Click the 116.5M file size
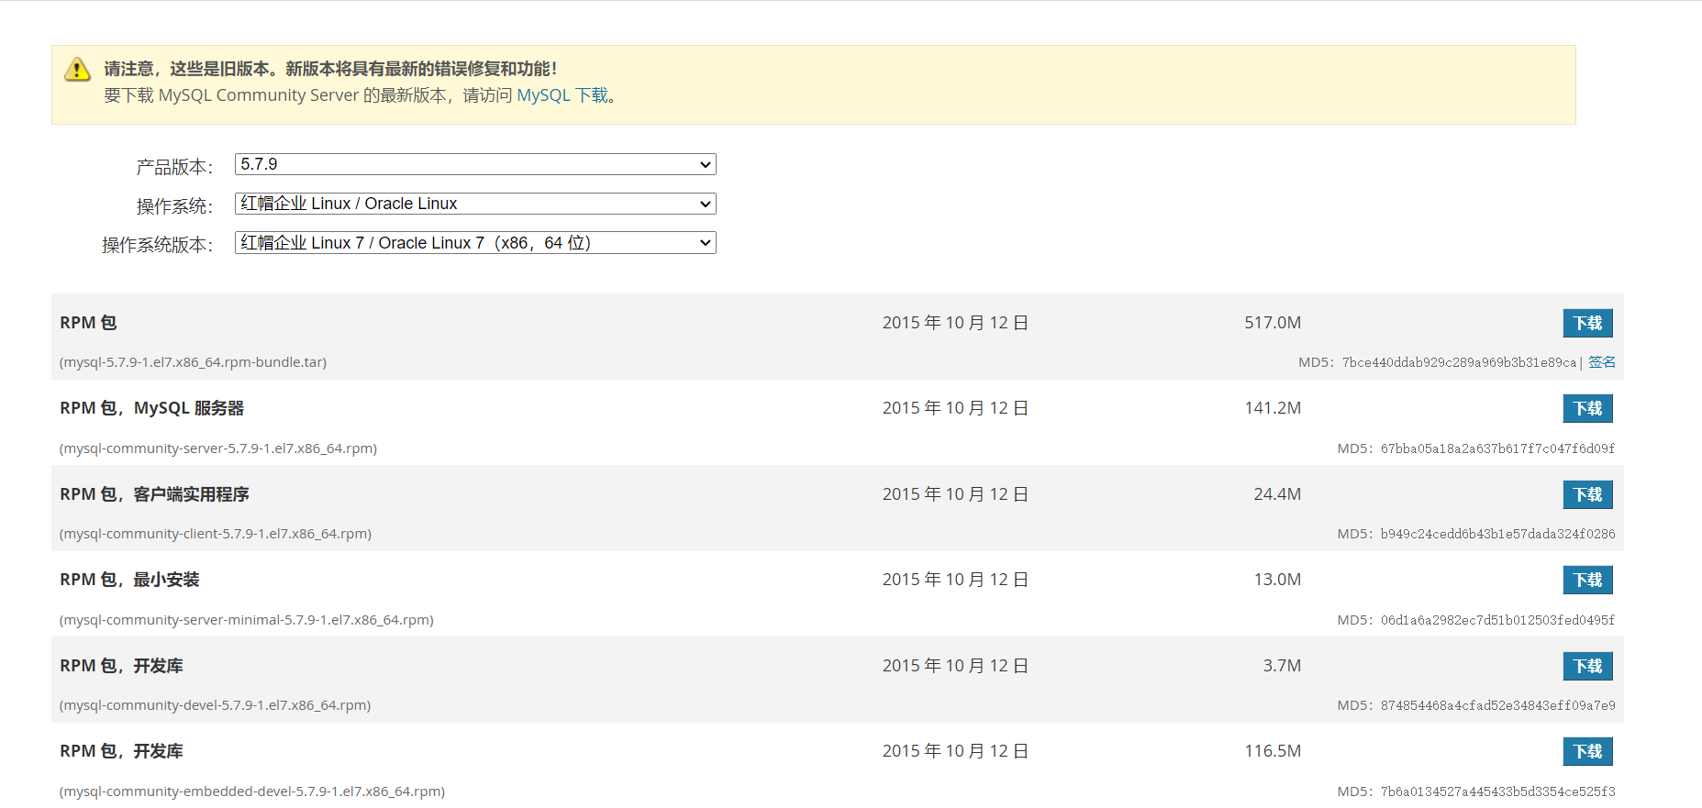This screenshot has width=1702, height=808. pyautogui.click(x=1273, y=751)
